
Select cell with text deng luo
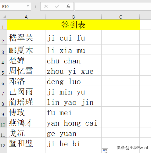pyautogui.click(x=74, y=81)
